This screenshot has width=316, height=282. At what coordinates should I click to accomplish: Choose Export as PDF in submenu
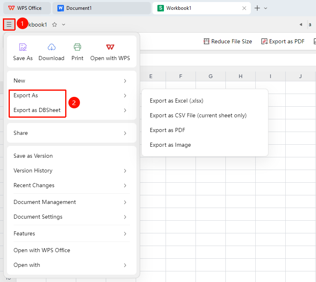[205, 130]
